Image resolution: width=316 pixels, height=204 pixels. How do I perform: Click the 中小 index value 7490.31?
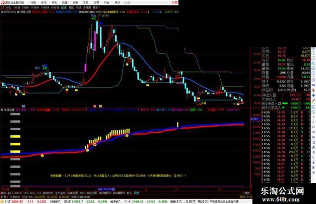coord(138,202)
